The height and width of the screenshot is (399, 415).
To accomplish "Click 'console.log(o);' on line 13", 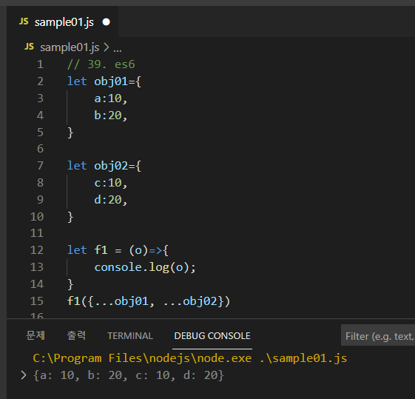I will tap(145, 267).
